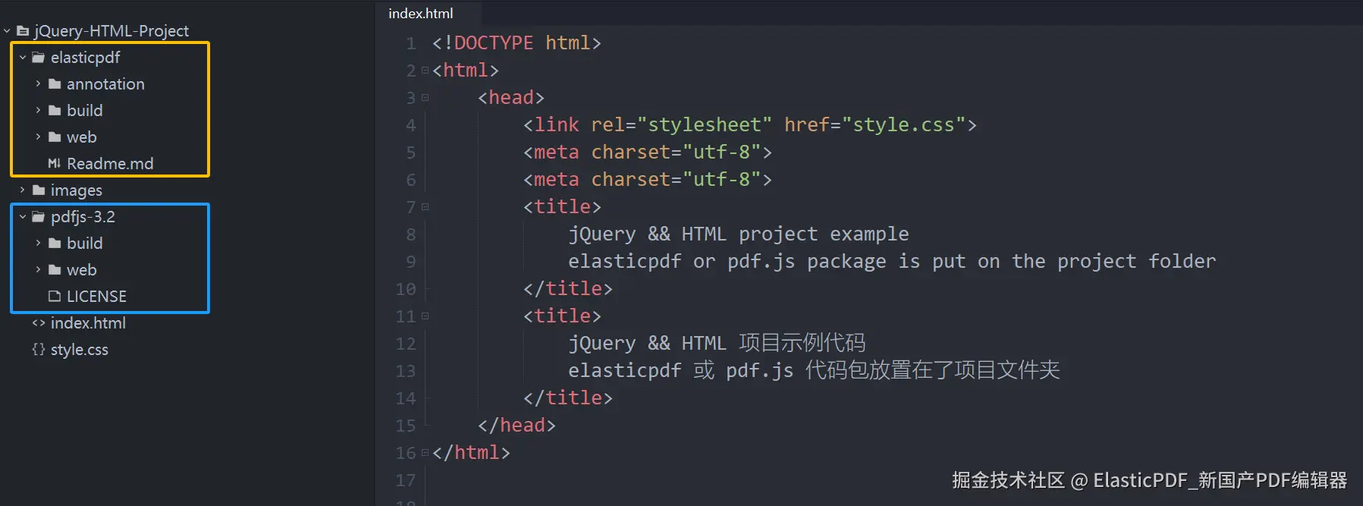Image resolution: width=1363 pixels, height=506 pixels.
Task: Fold the head tag at line 3
Action: click(425, 98)
